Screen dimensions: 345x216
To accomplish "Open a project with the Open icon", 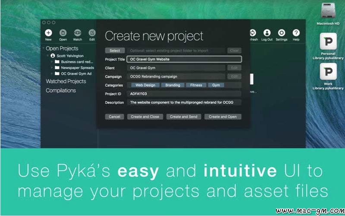I will [x=63, y=33].
